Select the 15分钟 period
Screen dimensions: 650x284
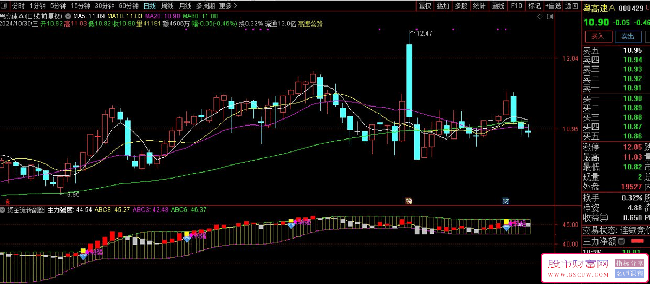tap(81, 6)
